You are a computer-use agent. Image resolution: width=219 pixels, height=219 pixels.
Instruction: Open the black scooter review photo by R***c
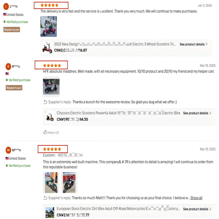(x=51, y=87)
